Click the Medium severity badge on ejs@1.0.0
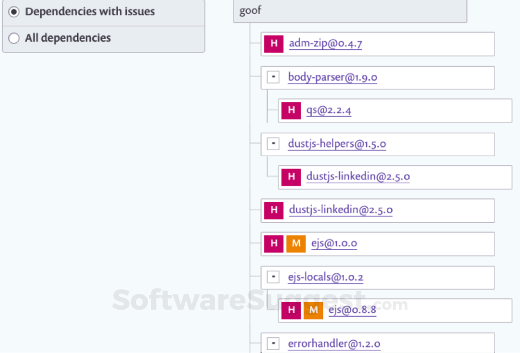 pos(296,244)
